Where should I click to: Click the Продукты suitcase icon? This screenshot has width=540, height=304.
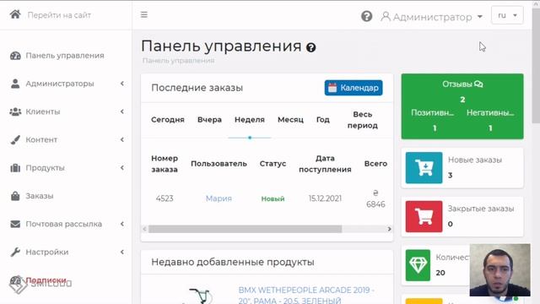pyautogui.click(x=15, y=168)
